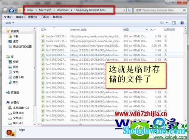Screen dimensions: 189x140
Task: Open 本地磁盘 (C:) drive
Action: [21, 108]
